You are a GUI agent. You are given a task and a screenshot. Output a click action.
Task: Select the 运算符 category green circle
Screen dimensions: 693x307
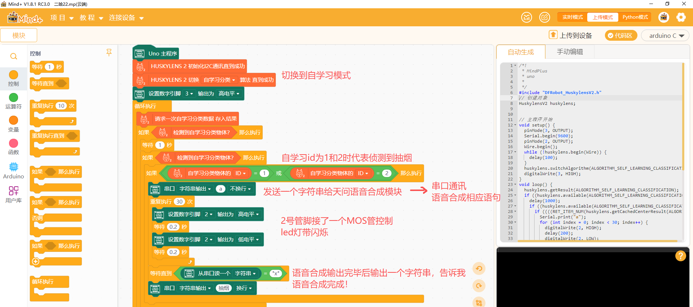pos(13,97)
